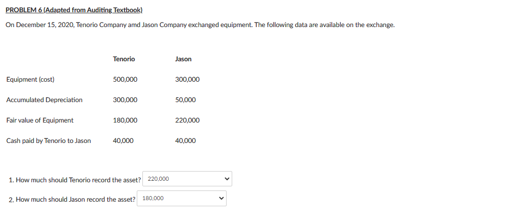The image size is (518, 217).
Task: Click the December 15, 2020 exchange description sentence
Action: click(x=200, y=26)
